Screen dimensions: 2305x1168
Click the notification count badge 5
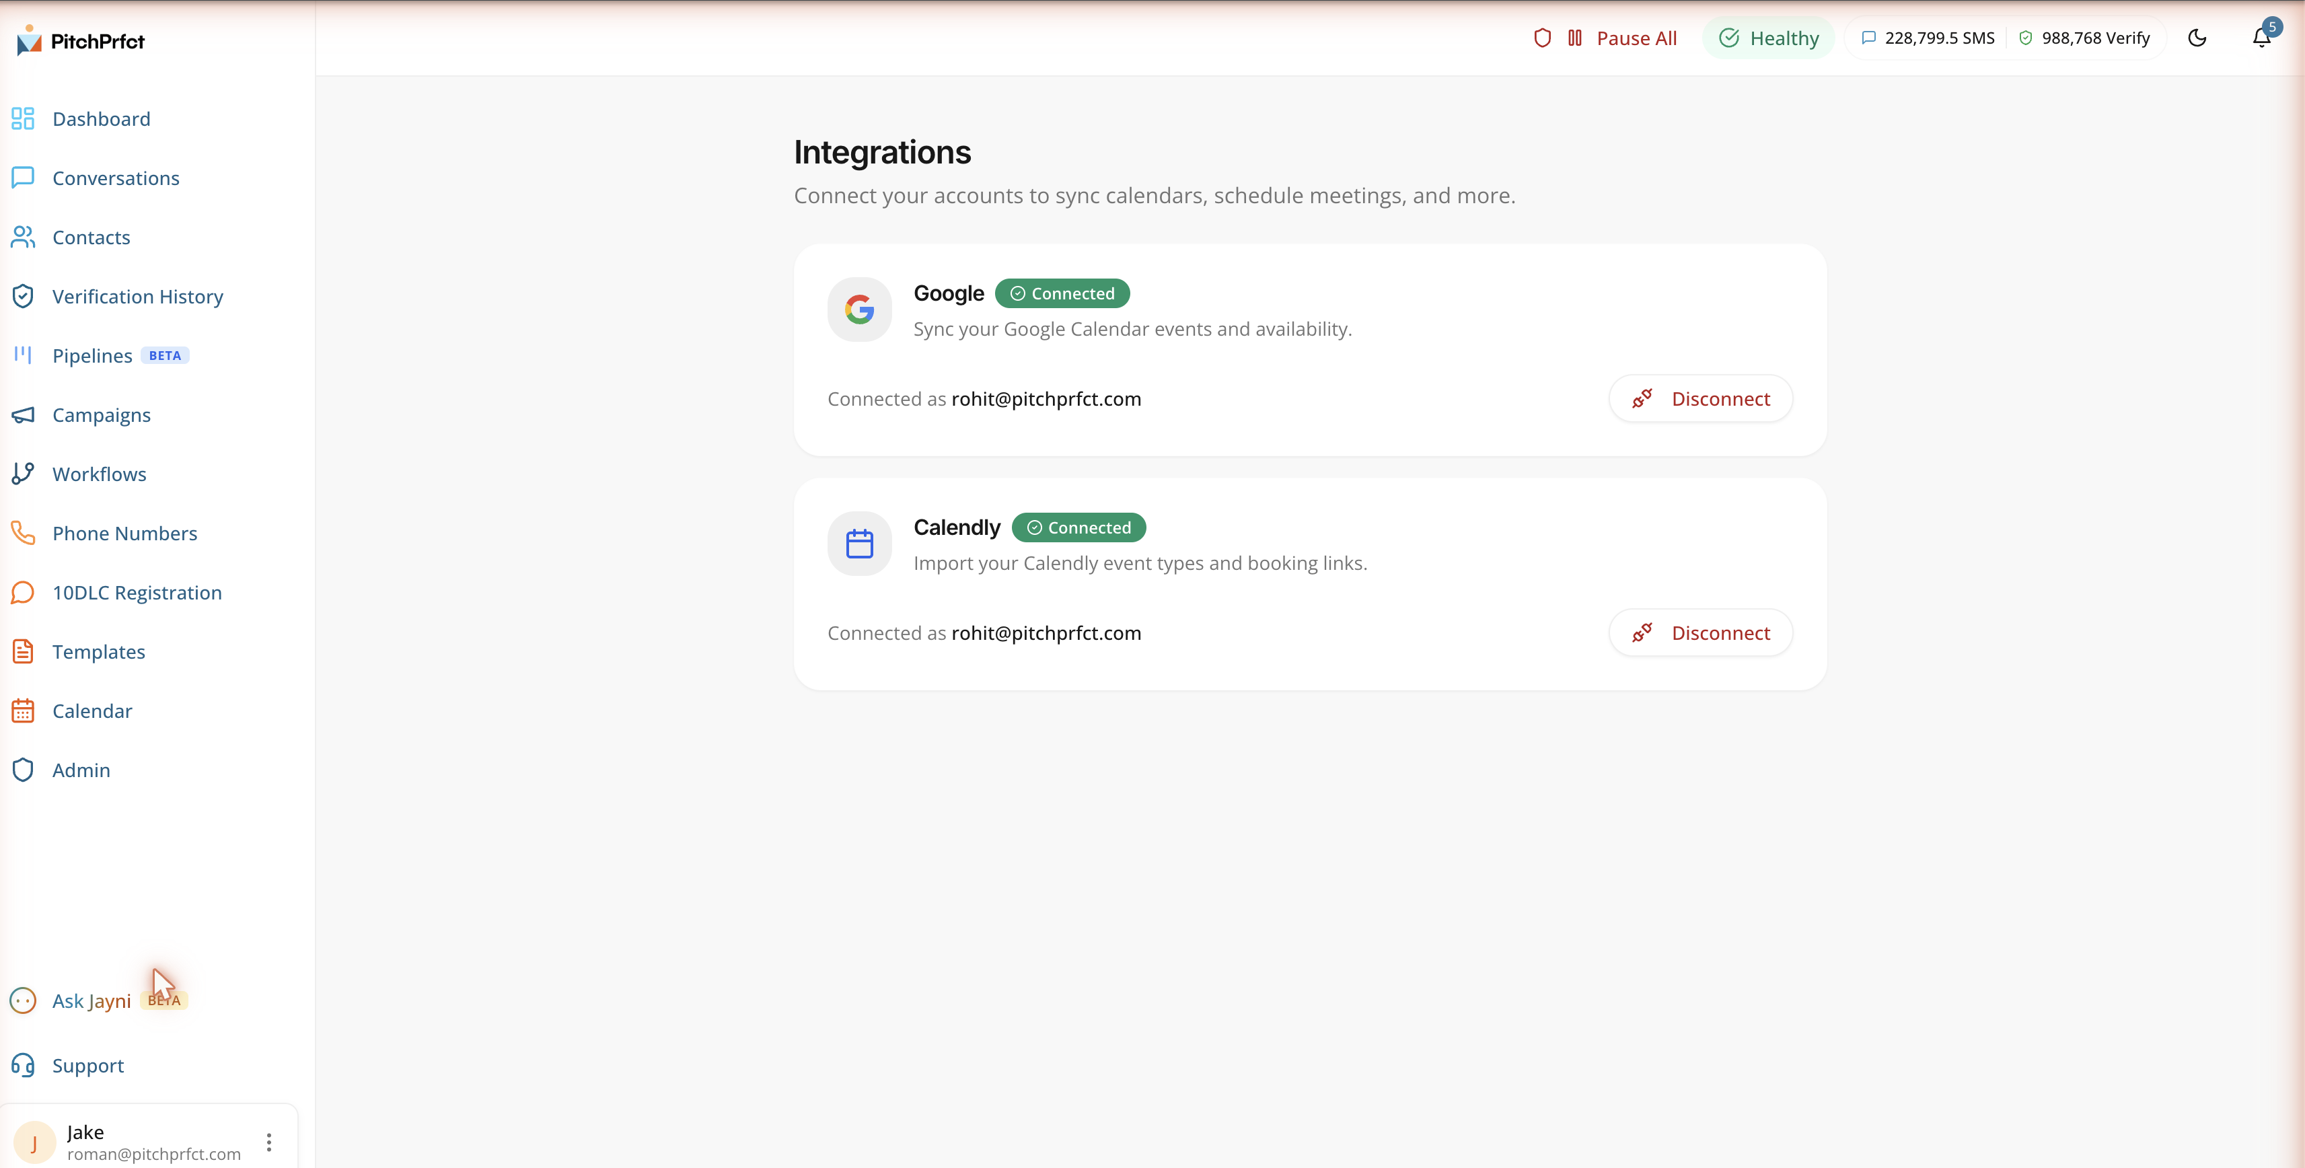click(x=2272, y=27)
